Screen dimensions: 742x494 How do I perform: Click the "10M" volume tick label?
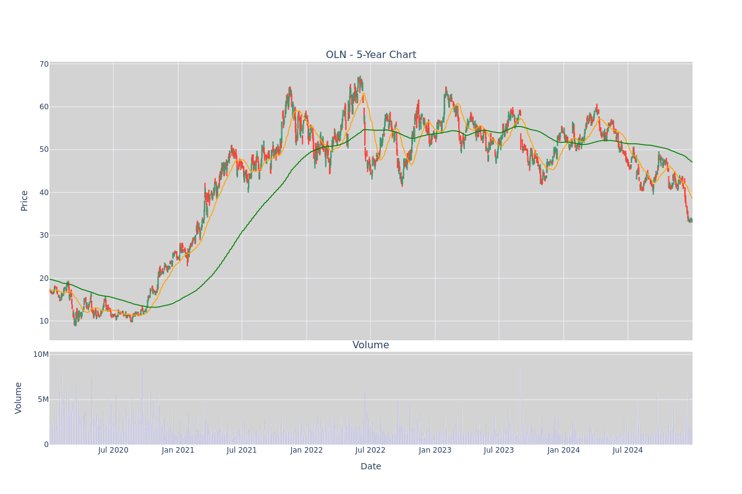pos(41,354)
